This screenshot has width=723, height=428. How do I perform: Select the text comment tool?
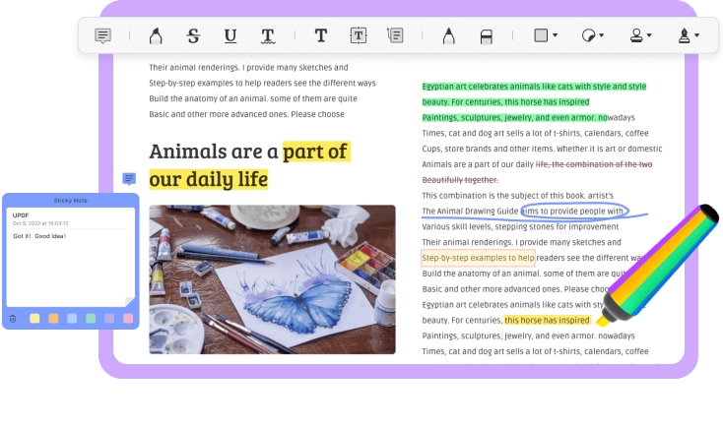[x=321, y=36]
